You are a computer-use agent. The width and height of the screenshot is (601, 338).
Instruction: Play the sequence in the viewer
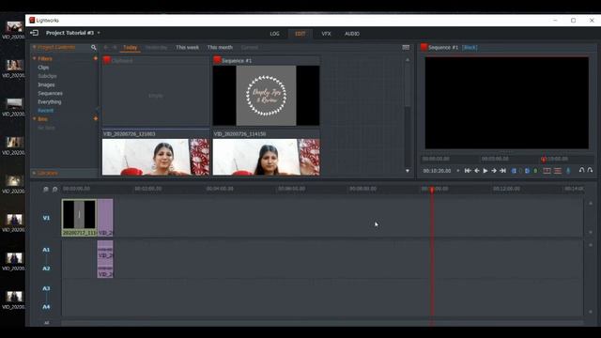[x=485, y=171]
